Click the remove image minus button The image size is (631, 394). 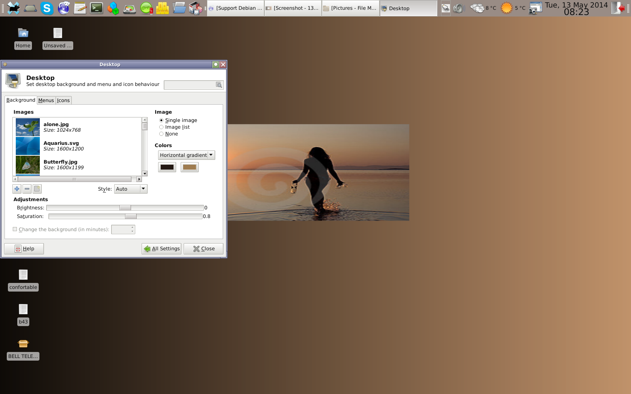27,189
